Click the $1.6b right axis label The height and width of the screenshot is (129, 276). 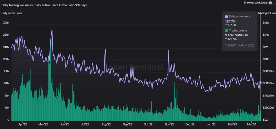click(x=267, y=23)
